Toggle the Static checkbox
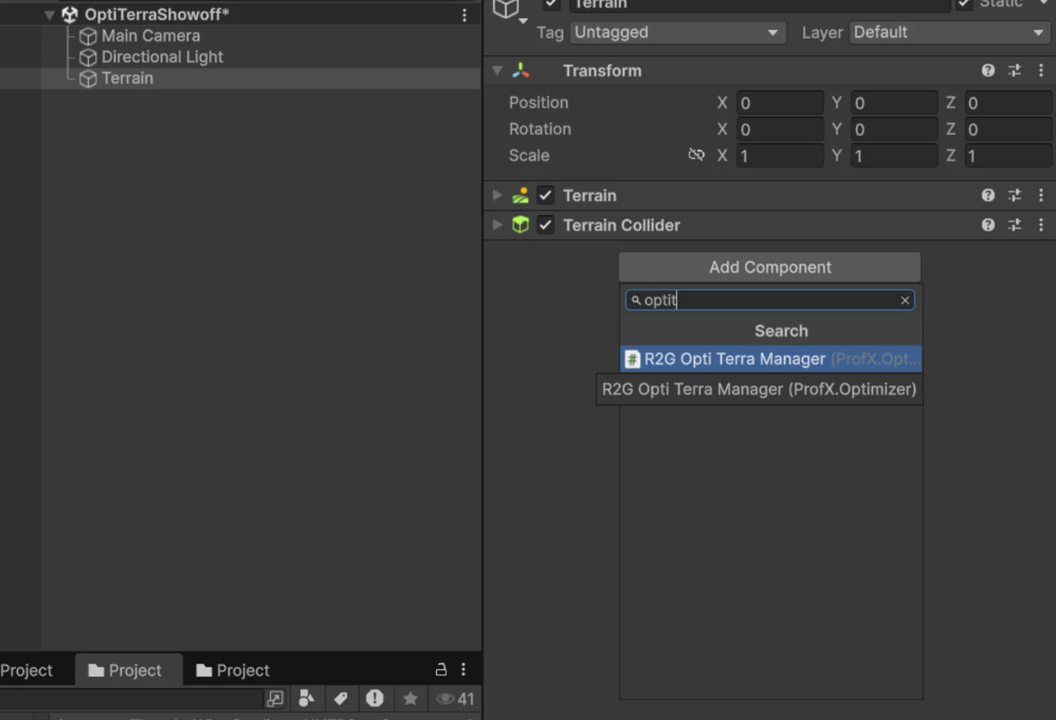Screen dimensions: 1056x720 [x=964, y=4]
